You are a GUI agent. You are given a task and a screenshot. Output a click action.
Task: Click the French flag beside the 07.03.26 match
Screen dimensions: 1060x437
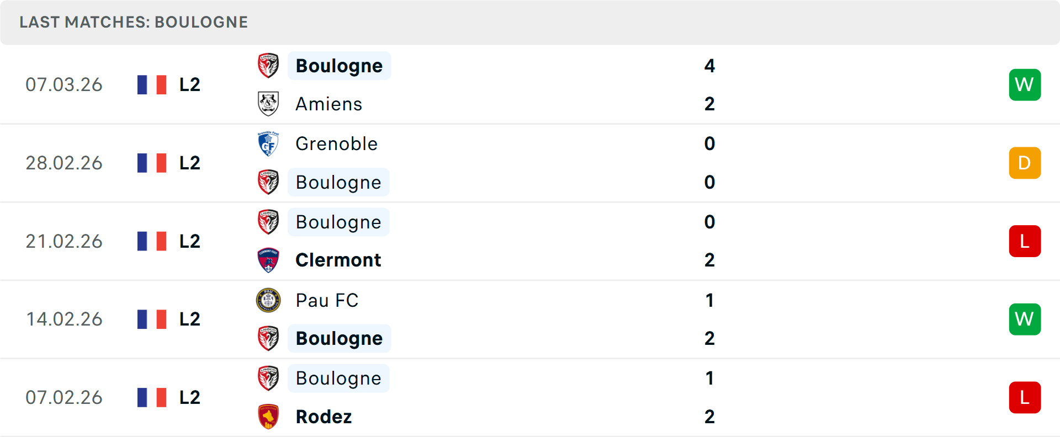(152, 84)
